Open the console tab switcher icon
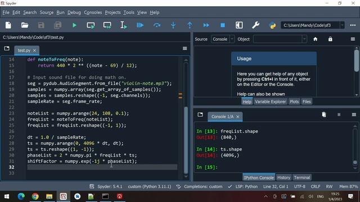The height and width of the screenshot is (202, 360). pyautogui.click(x=200, y=114)
